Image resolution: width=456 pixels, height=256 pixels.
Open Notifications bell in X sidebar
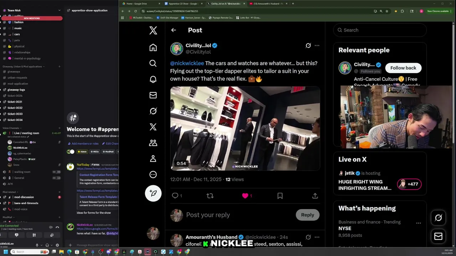click(x=153, y=79)
